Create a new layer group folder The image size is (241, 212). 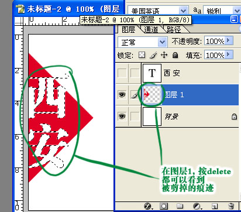180,206
